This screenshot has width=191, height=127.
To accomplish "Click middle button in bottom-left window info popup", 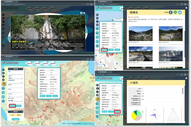I will point(49,96).
